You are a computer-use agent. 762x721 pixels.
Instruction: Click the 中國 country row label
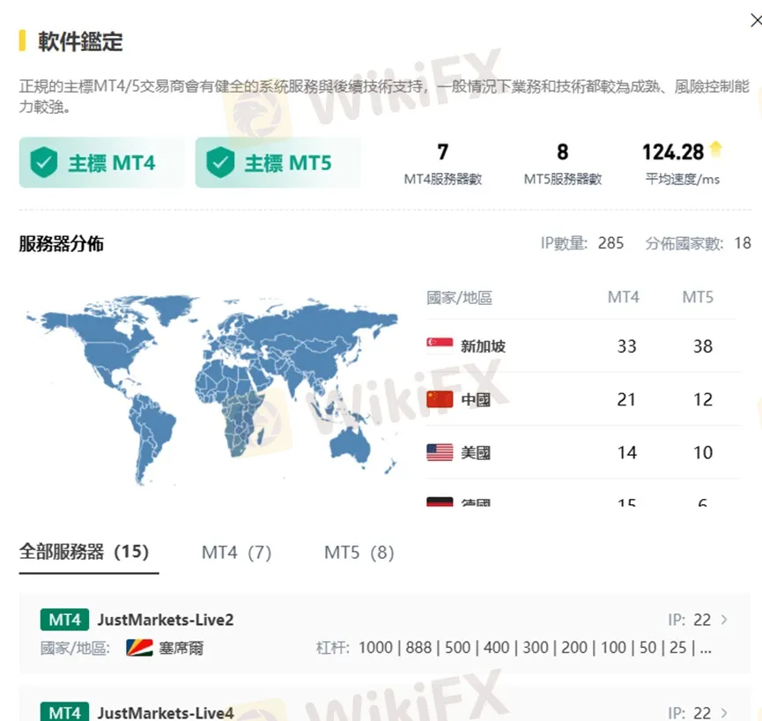click(476, 399)
